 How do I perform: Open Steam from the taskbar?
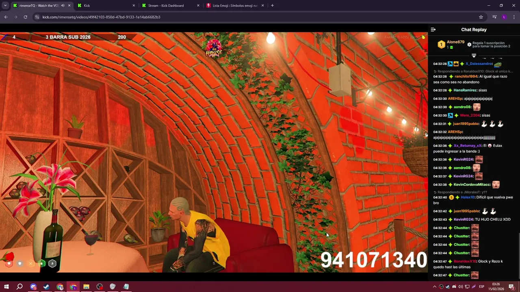pyautogui.click(x=46, y=287)
